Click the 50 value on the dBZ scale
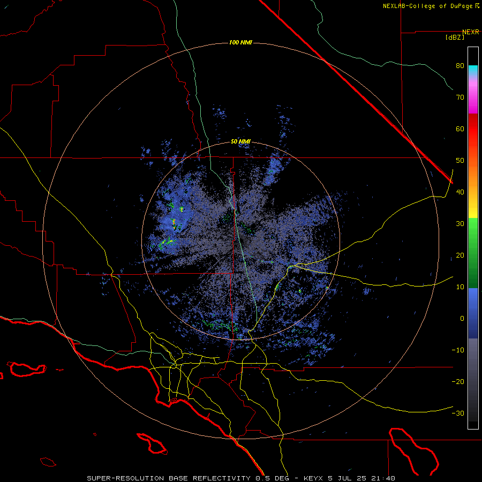This screenshot has width=482, height=482. click(460, 161)
